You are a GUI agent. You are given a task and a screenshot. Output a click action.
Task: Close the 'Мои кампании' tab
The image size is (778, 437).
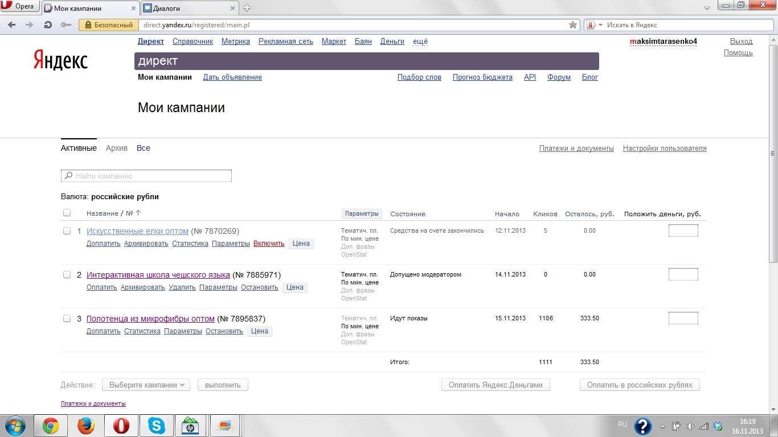pyautogui.click(x=132, y=9)
